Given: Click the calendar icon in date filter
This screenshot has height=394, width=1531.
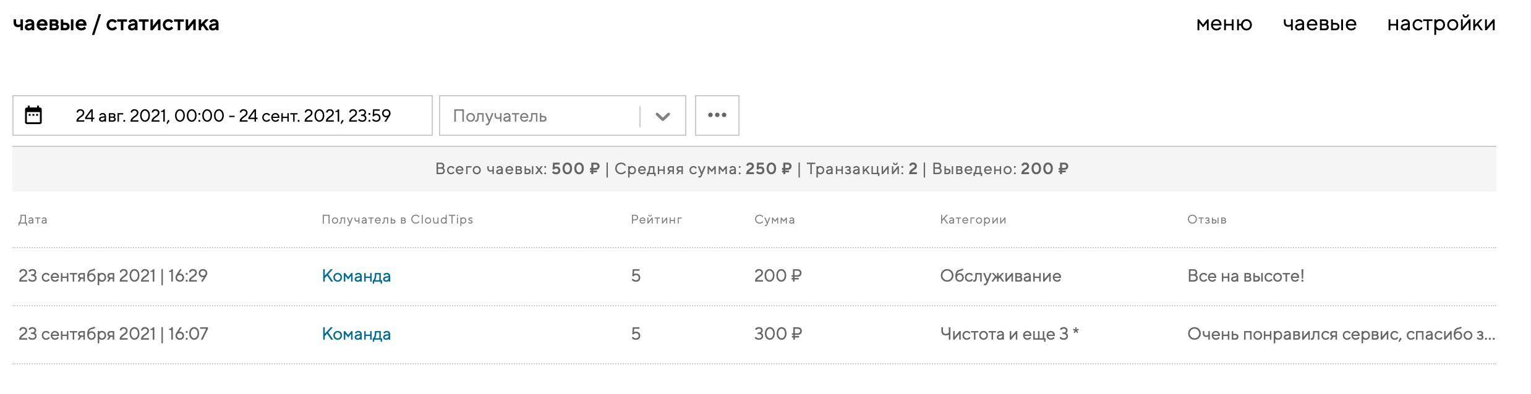Looking at the screenshot, I should (x=33, y=115).
